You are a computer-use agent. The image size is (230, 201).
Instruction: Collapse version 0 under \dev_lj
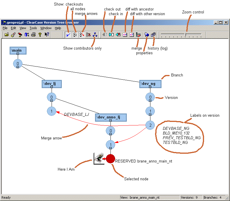(x=52, y=101)
